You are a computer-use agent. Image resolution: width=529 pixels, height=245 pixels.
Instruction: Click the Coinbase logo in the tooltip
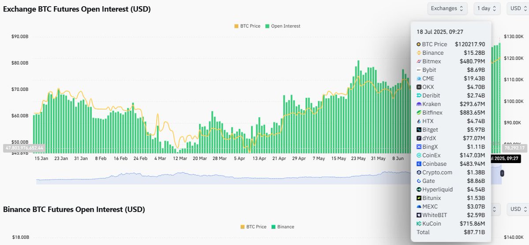pos(419,164)
